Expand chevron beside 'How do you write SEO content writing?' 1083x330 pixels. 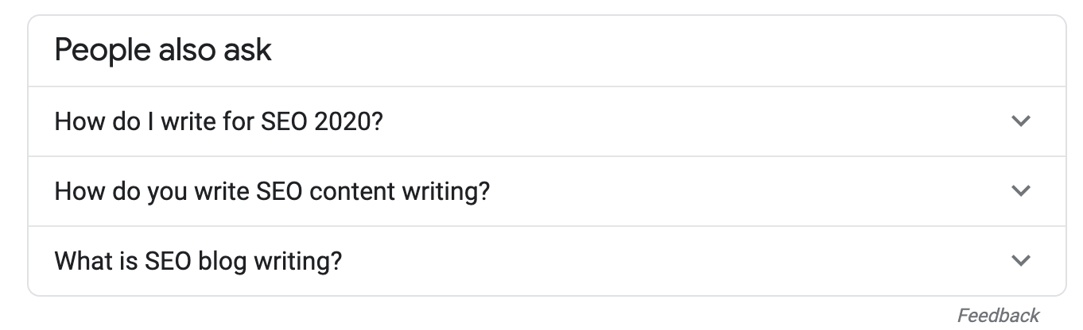(x=1020, y=191)
